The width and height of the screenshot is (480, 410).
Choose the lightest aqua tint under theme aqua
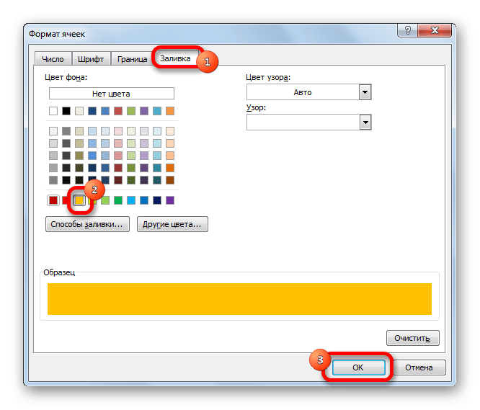157,131
